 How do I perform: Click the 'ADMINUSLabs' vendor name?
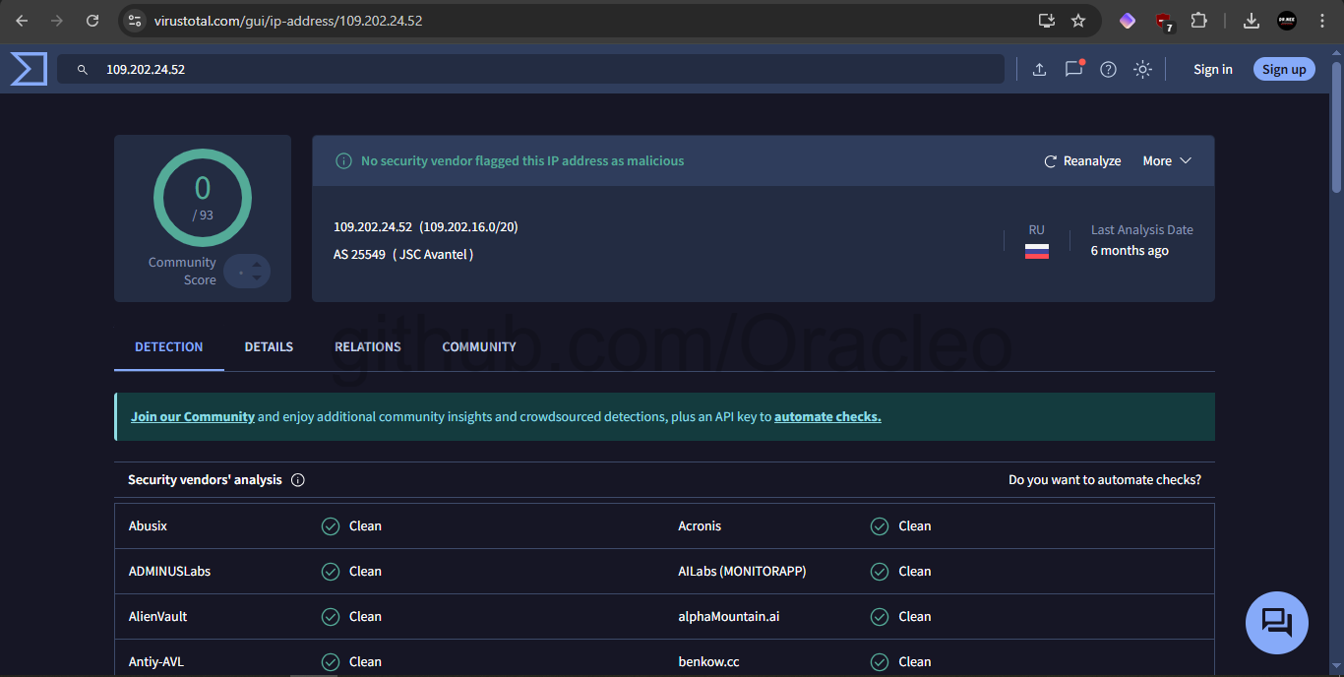(x=169, y=572)
